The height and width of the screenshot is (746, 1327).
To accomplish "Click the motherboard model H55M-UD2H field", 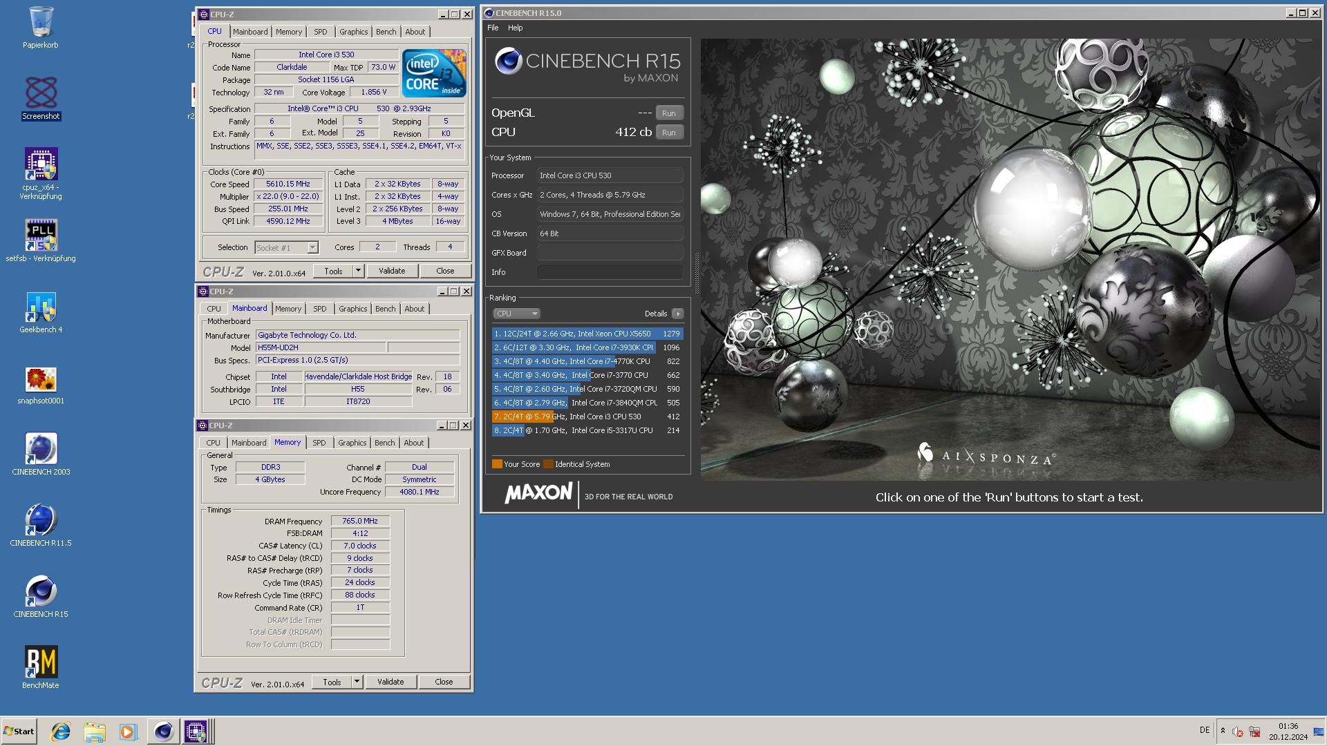I will tap(321, 348).
